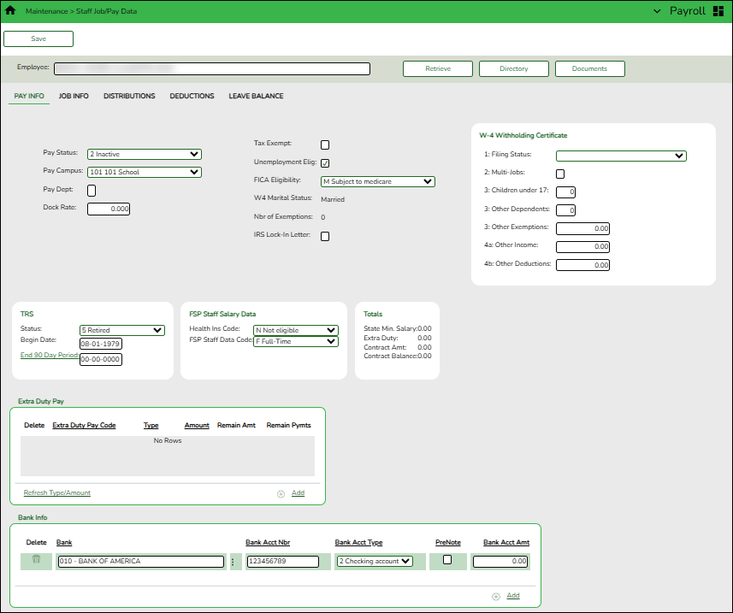Click the Married marital status value
Screen dimensions: 733x613
pos(333,199)
